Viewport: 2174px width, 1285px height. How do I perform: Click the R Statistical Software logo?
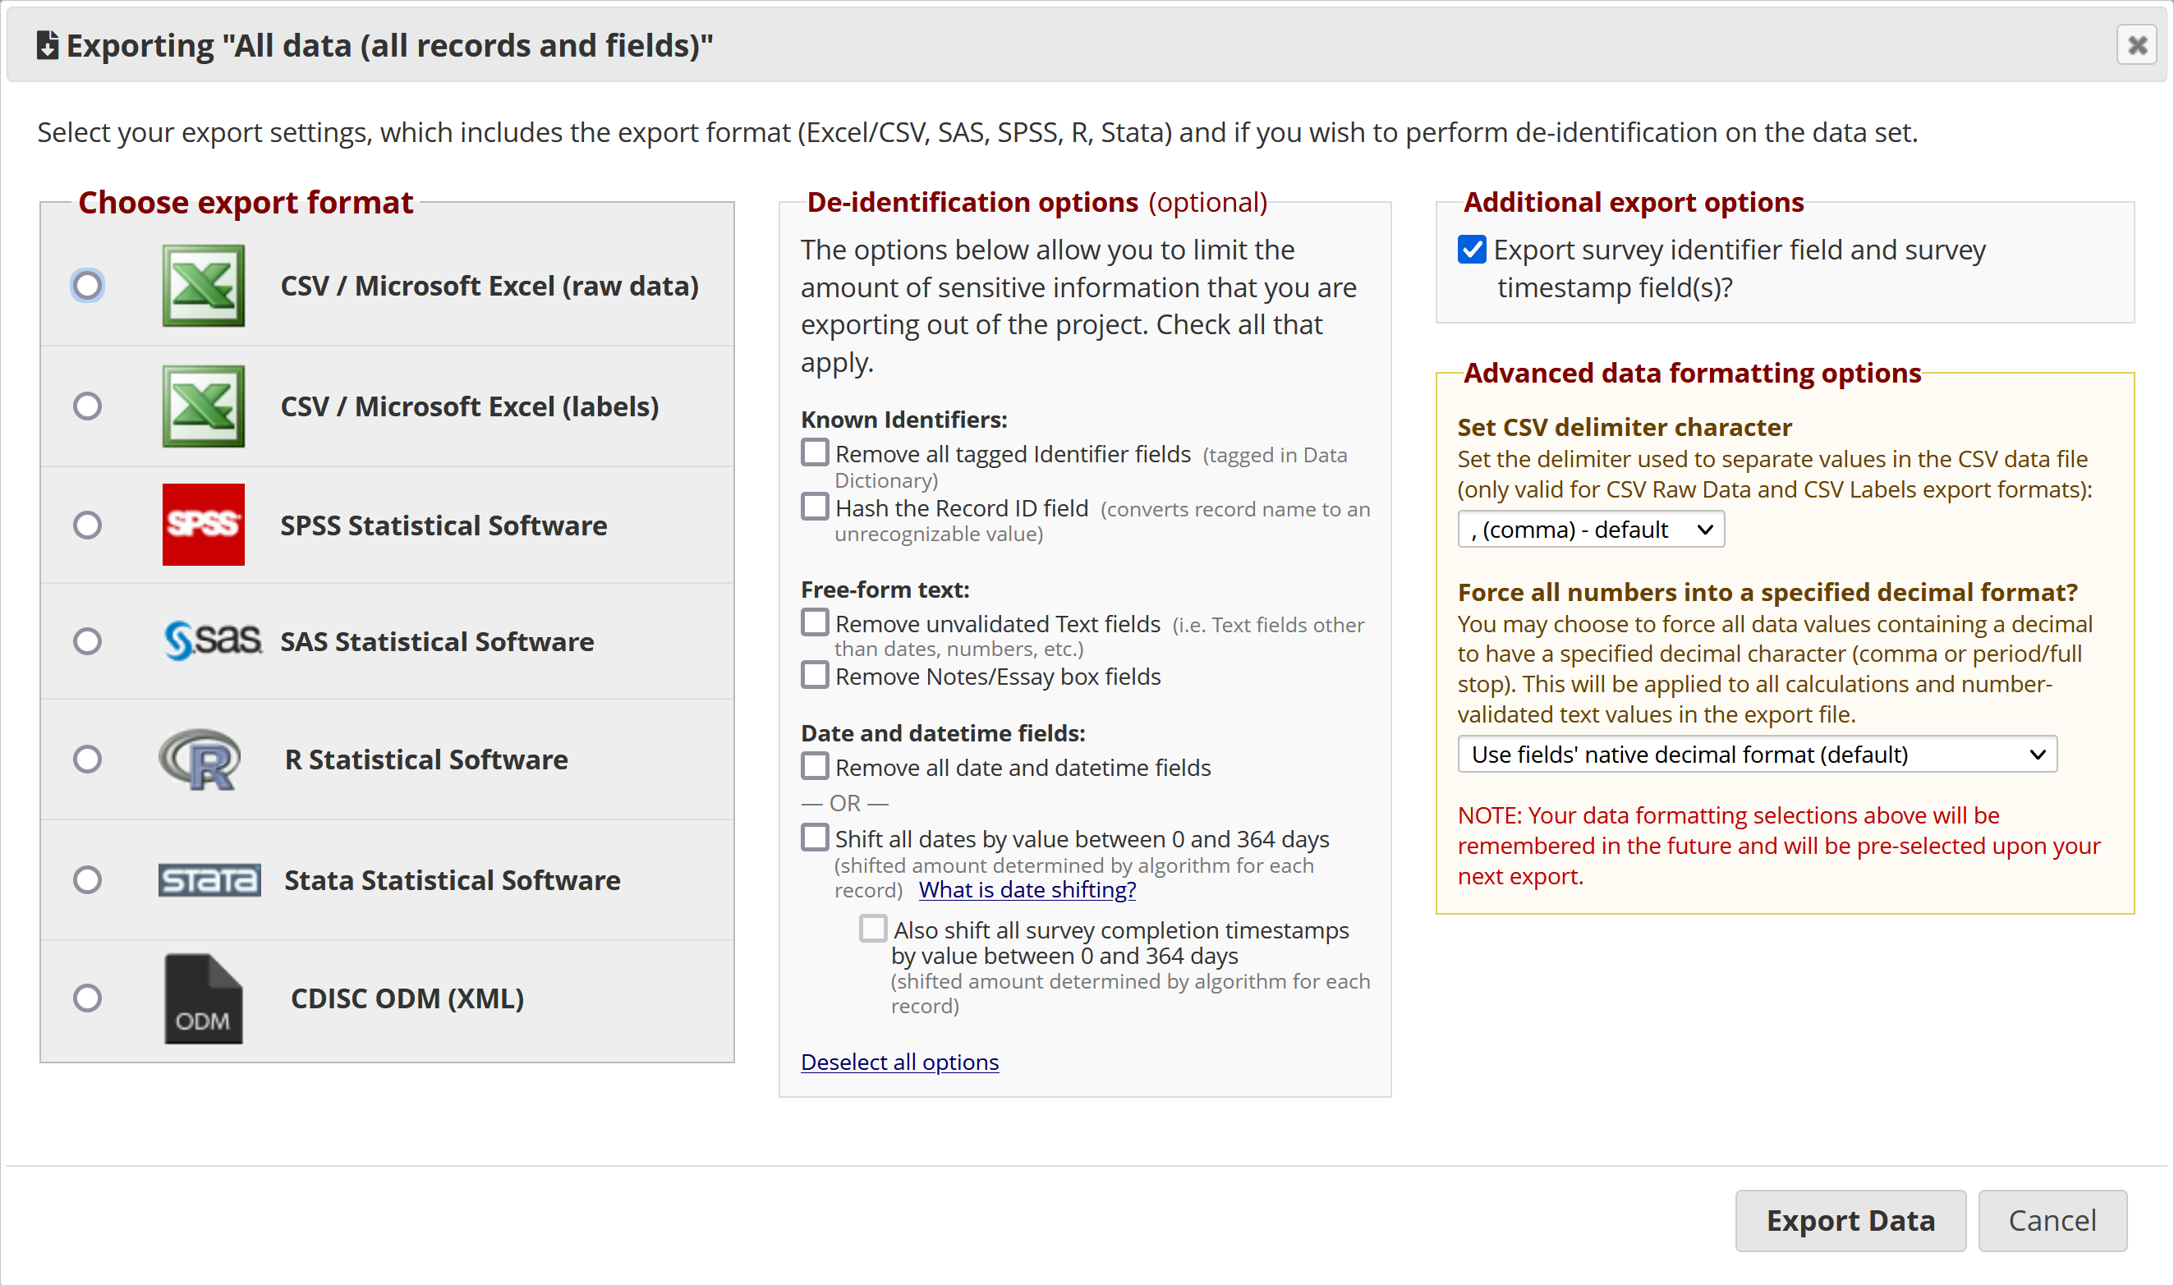point(200,759)
